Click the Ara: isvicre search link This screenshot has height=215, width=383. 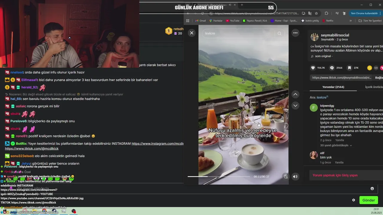(x=319, y=97)
